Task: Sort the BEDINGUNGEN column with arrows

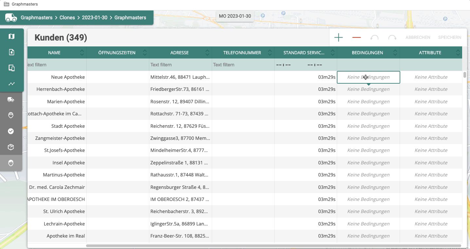Action: (x=395, y=53)
